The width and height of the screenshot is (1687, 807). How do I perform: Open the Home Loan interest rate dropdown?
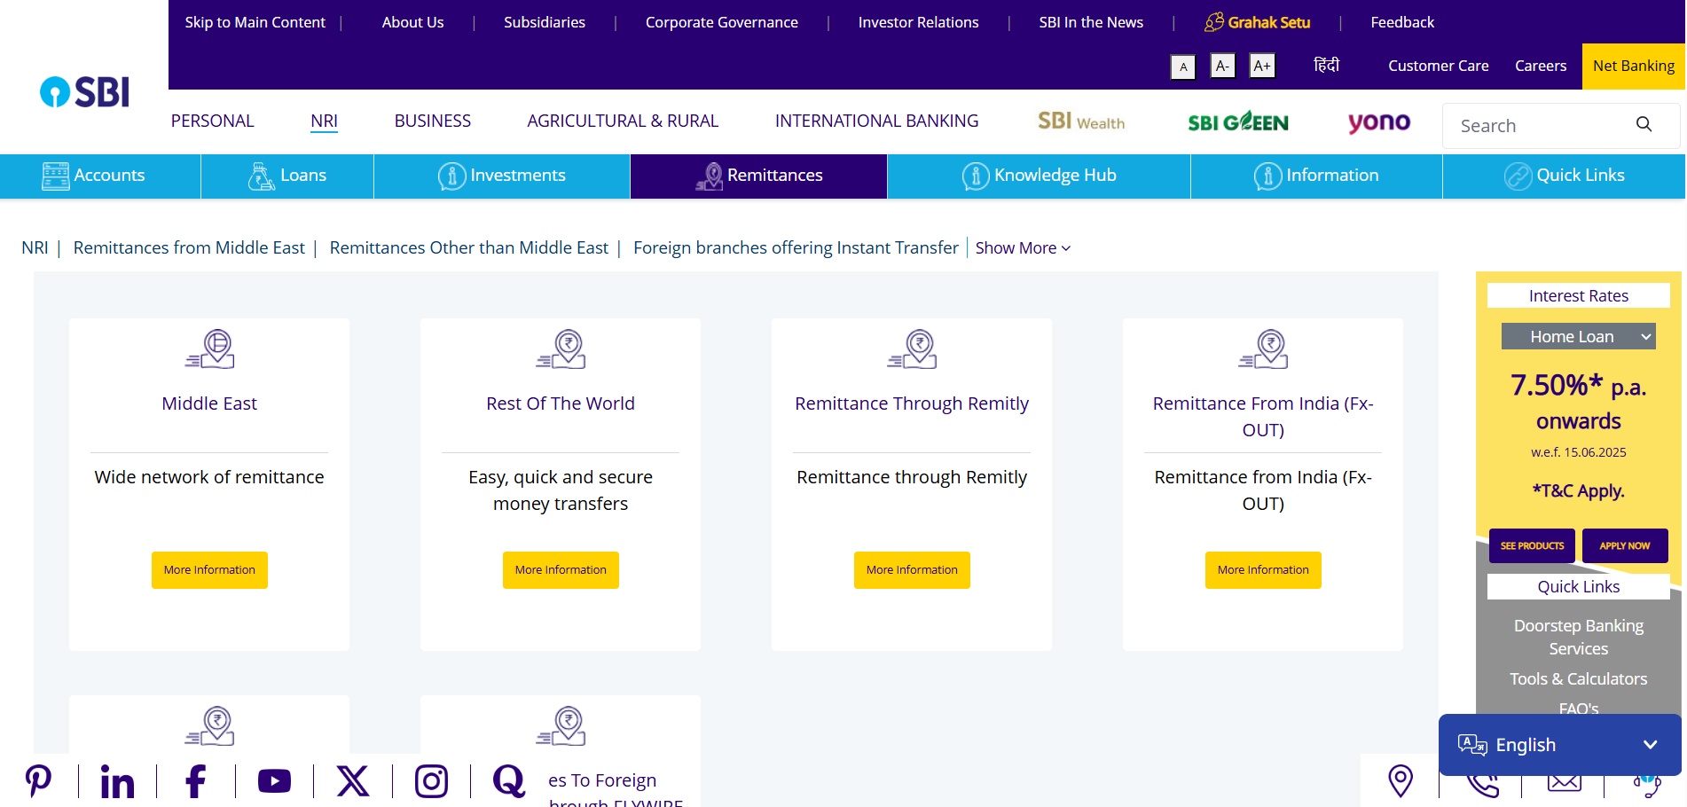click(x=1578, y=336)
